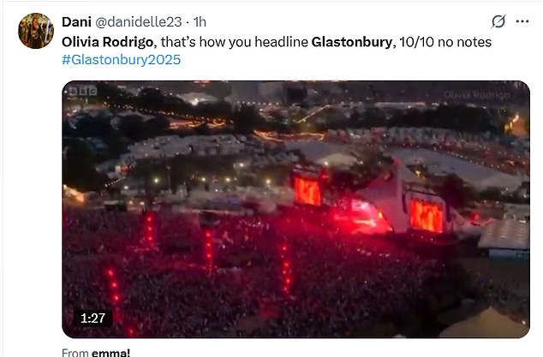Click the 'From' label below the video
The height and width of the screenshot is (357, 543).
pyautogui.click(x=75, y=353)
